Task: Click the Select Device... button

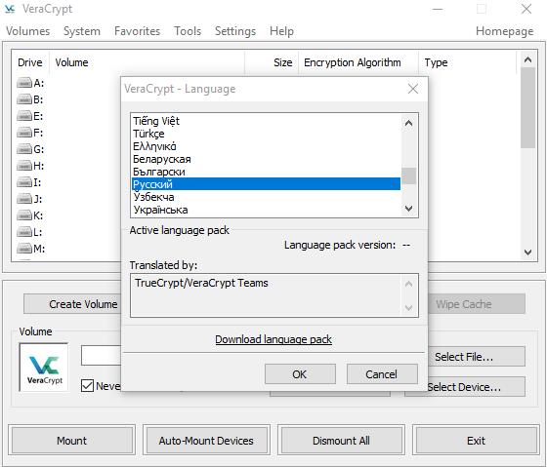Action: (x=477, y=387)
